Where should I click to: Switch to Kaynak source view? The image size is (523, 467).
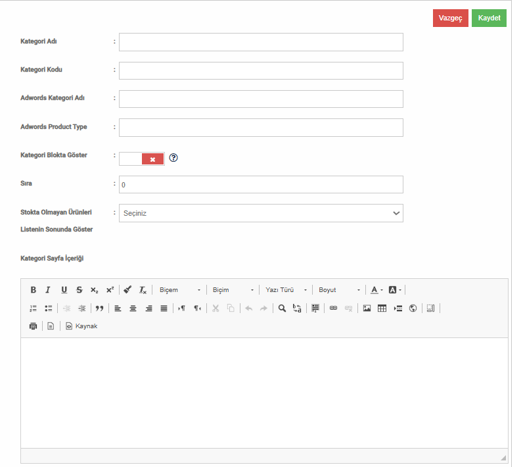click(81, 326)
